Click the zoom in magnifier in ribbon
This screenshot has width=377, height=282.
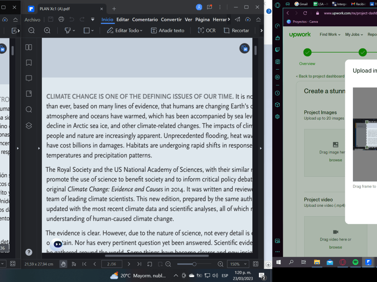(47, 30)
